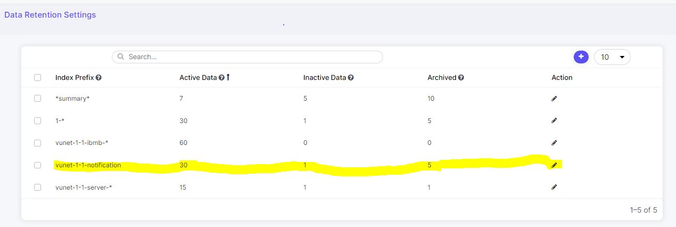Screen dimensions: 676x227
Task: Show Active Data help tooltip icon
Action: coord(222,78)
